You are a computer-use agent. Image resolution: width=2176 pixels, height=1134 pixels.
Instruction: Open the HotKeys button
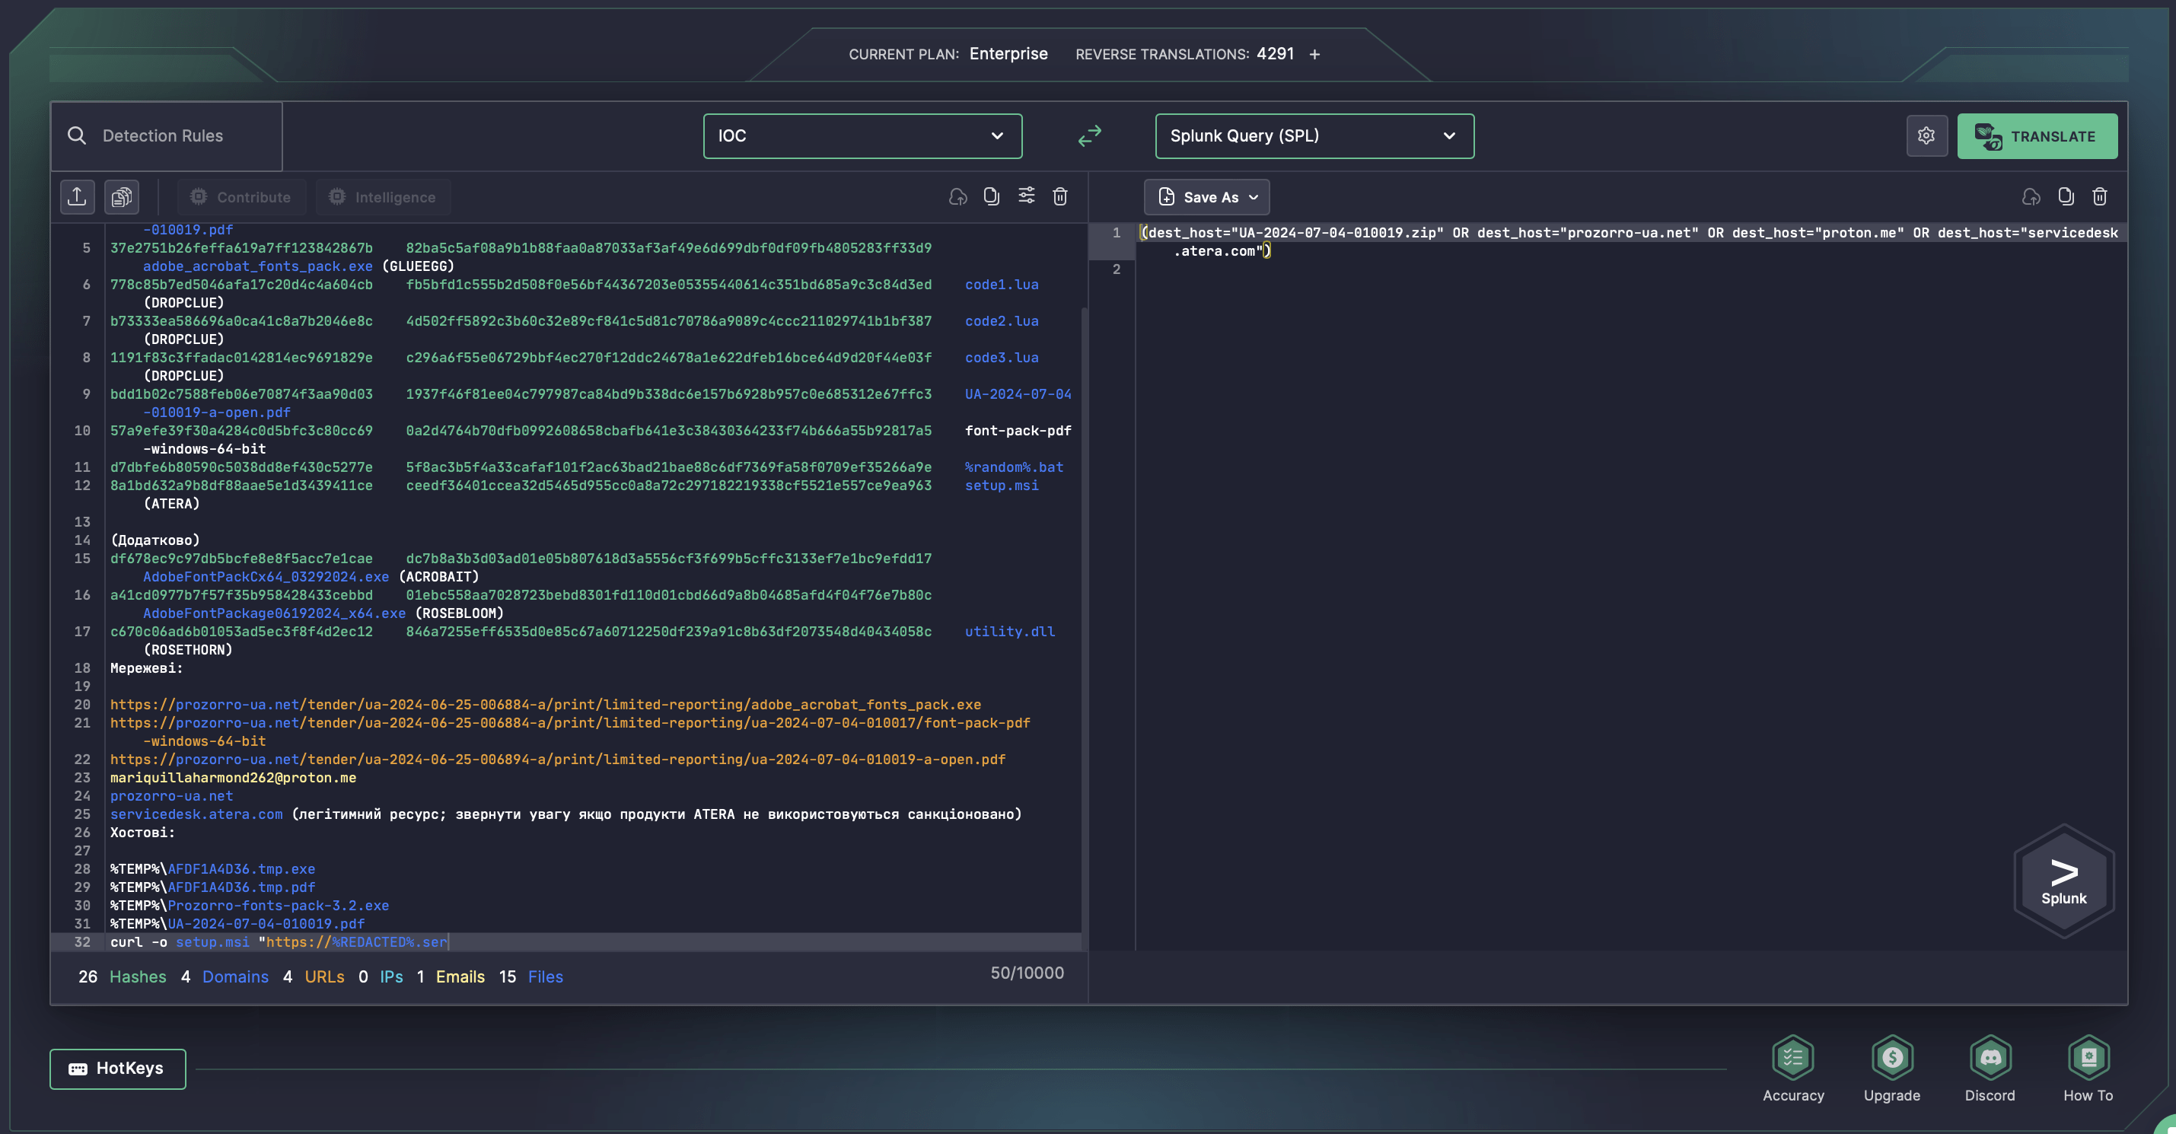[117, 1068]
